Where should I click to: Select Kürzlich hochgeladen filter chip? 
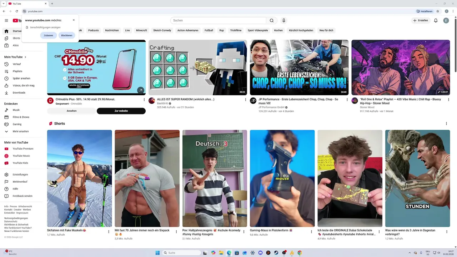pos(301,30)
